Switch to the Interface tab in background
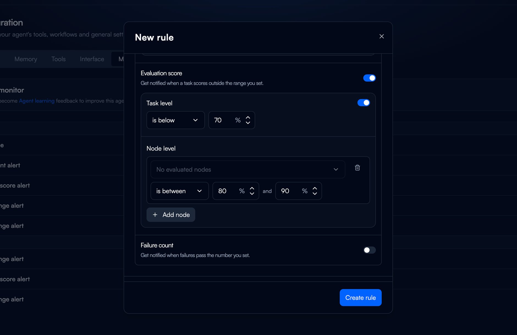 click(92, 59)
